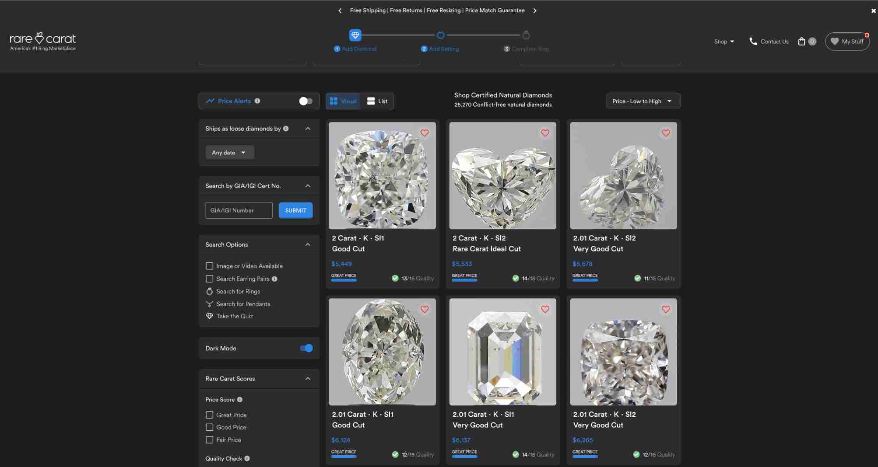The width and height of the screenshot is (878, 467).
Task: Click info icon next to Price Score
Action: tap(239, 400)
